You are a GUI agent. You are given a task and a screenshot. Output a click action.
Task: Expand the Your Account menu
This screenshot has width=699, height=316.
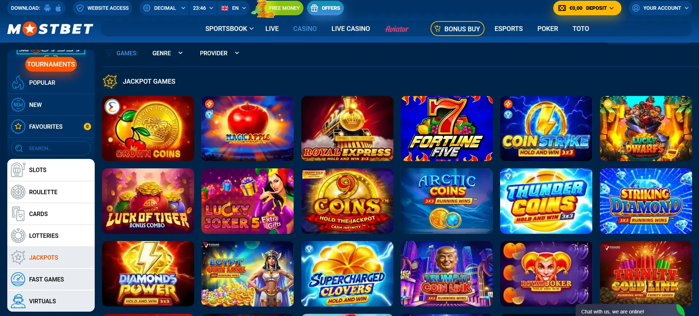(x=660, y=8)
